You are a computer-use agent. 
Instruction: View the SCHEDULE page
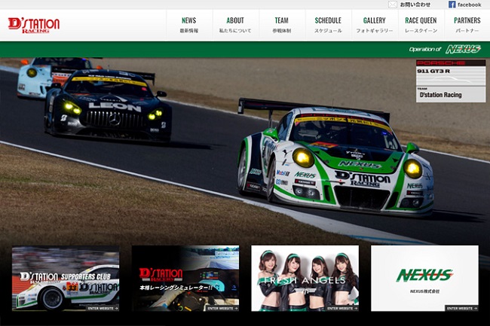pyautogui.click(x=328, y=25)
